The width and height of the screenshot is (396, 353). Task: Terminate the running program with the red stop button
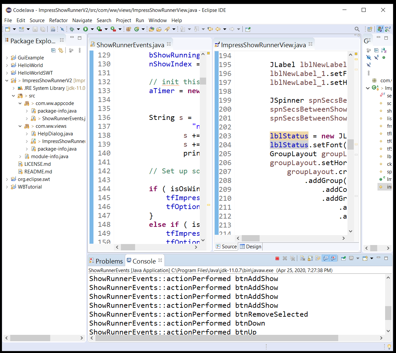[277, 258]
